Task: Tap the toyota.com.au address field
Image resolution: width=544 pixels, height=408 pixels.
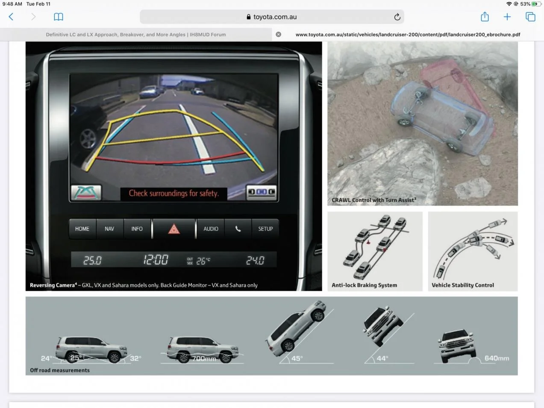Action: [x=272, y=17]
